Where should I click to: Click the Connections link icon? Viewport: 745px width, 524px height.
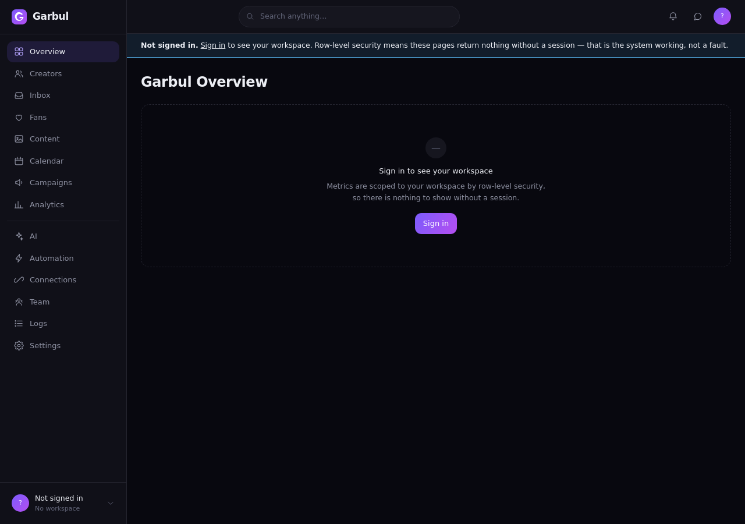pyautogui.click(x=19, y=280)
